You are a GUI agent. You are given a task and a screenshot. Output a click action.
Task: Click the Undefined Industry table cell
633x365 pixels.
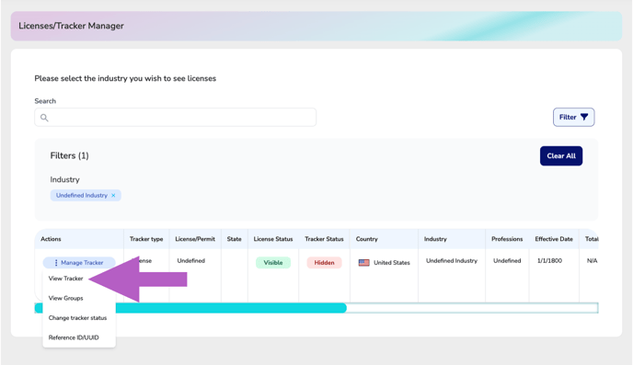pyautogui.click(x=452, y=260)
